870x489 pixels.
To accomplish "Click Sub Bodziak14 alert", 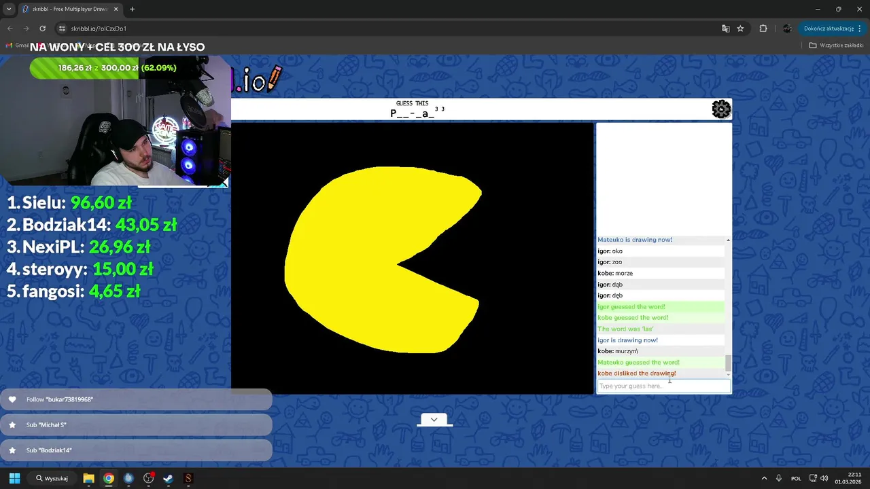I will point(136,450).
